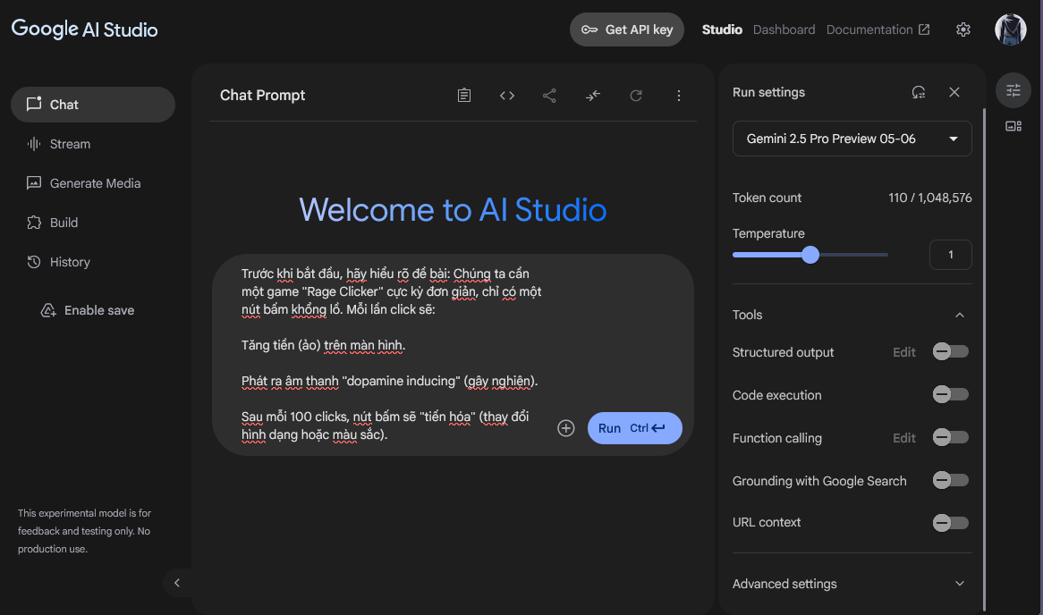Switch to the Studio tab

pos(722,29)
